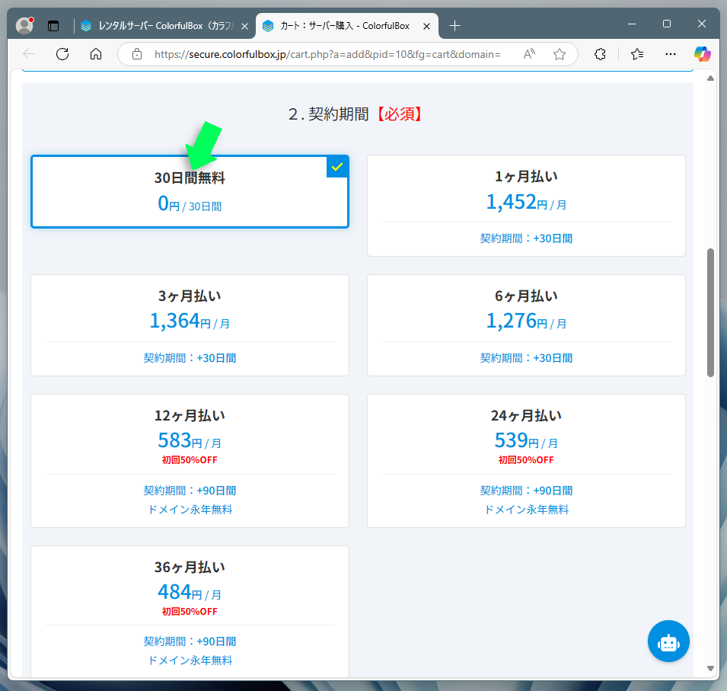Click the vertical scrollbar thumb
Screen dimensions: 727x691
(x=710, y=313)
